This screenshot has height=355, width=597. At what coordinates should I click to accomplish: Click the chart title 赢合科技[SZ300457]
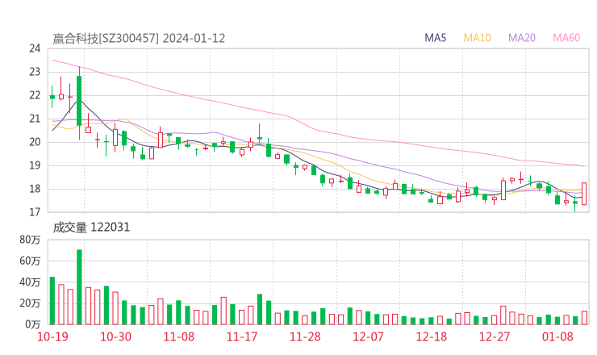(x=106, y=38)
